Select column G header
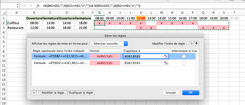Screen dimensions: 245x105 click(x=99, y=13)
